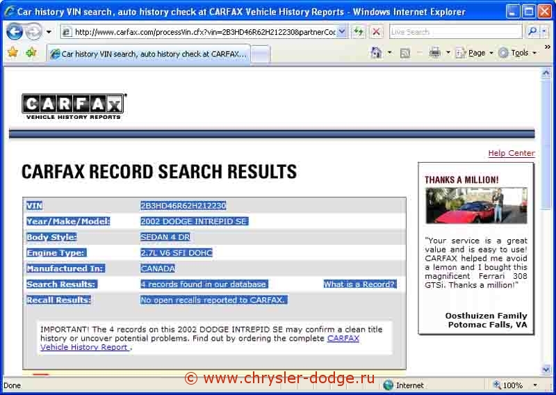Click the scroll up arrow on page scrollbar
The height and width of the screenshot is (395, 556).
pyautogui.click(x=546, y=73)
